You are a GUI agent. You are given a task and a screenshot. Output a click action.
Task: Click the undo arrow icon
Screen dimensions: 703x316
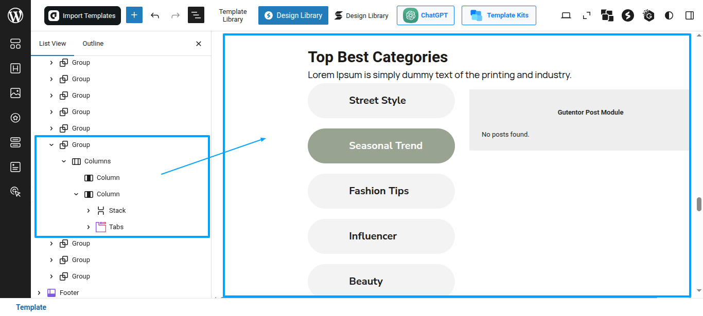(155, 15)
